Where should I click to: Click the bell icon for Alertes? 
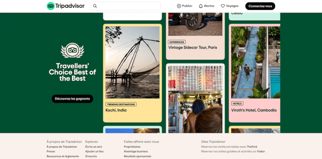point(201,6)
